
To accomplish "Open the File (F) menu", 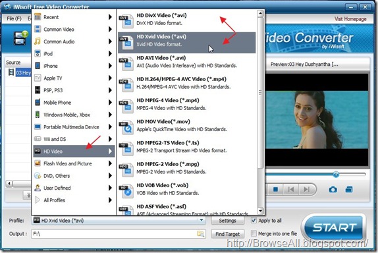I will click(x=14, y=18).
